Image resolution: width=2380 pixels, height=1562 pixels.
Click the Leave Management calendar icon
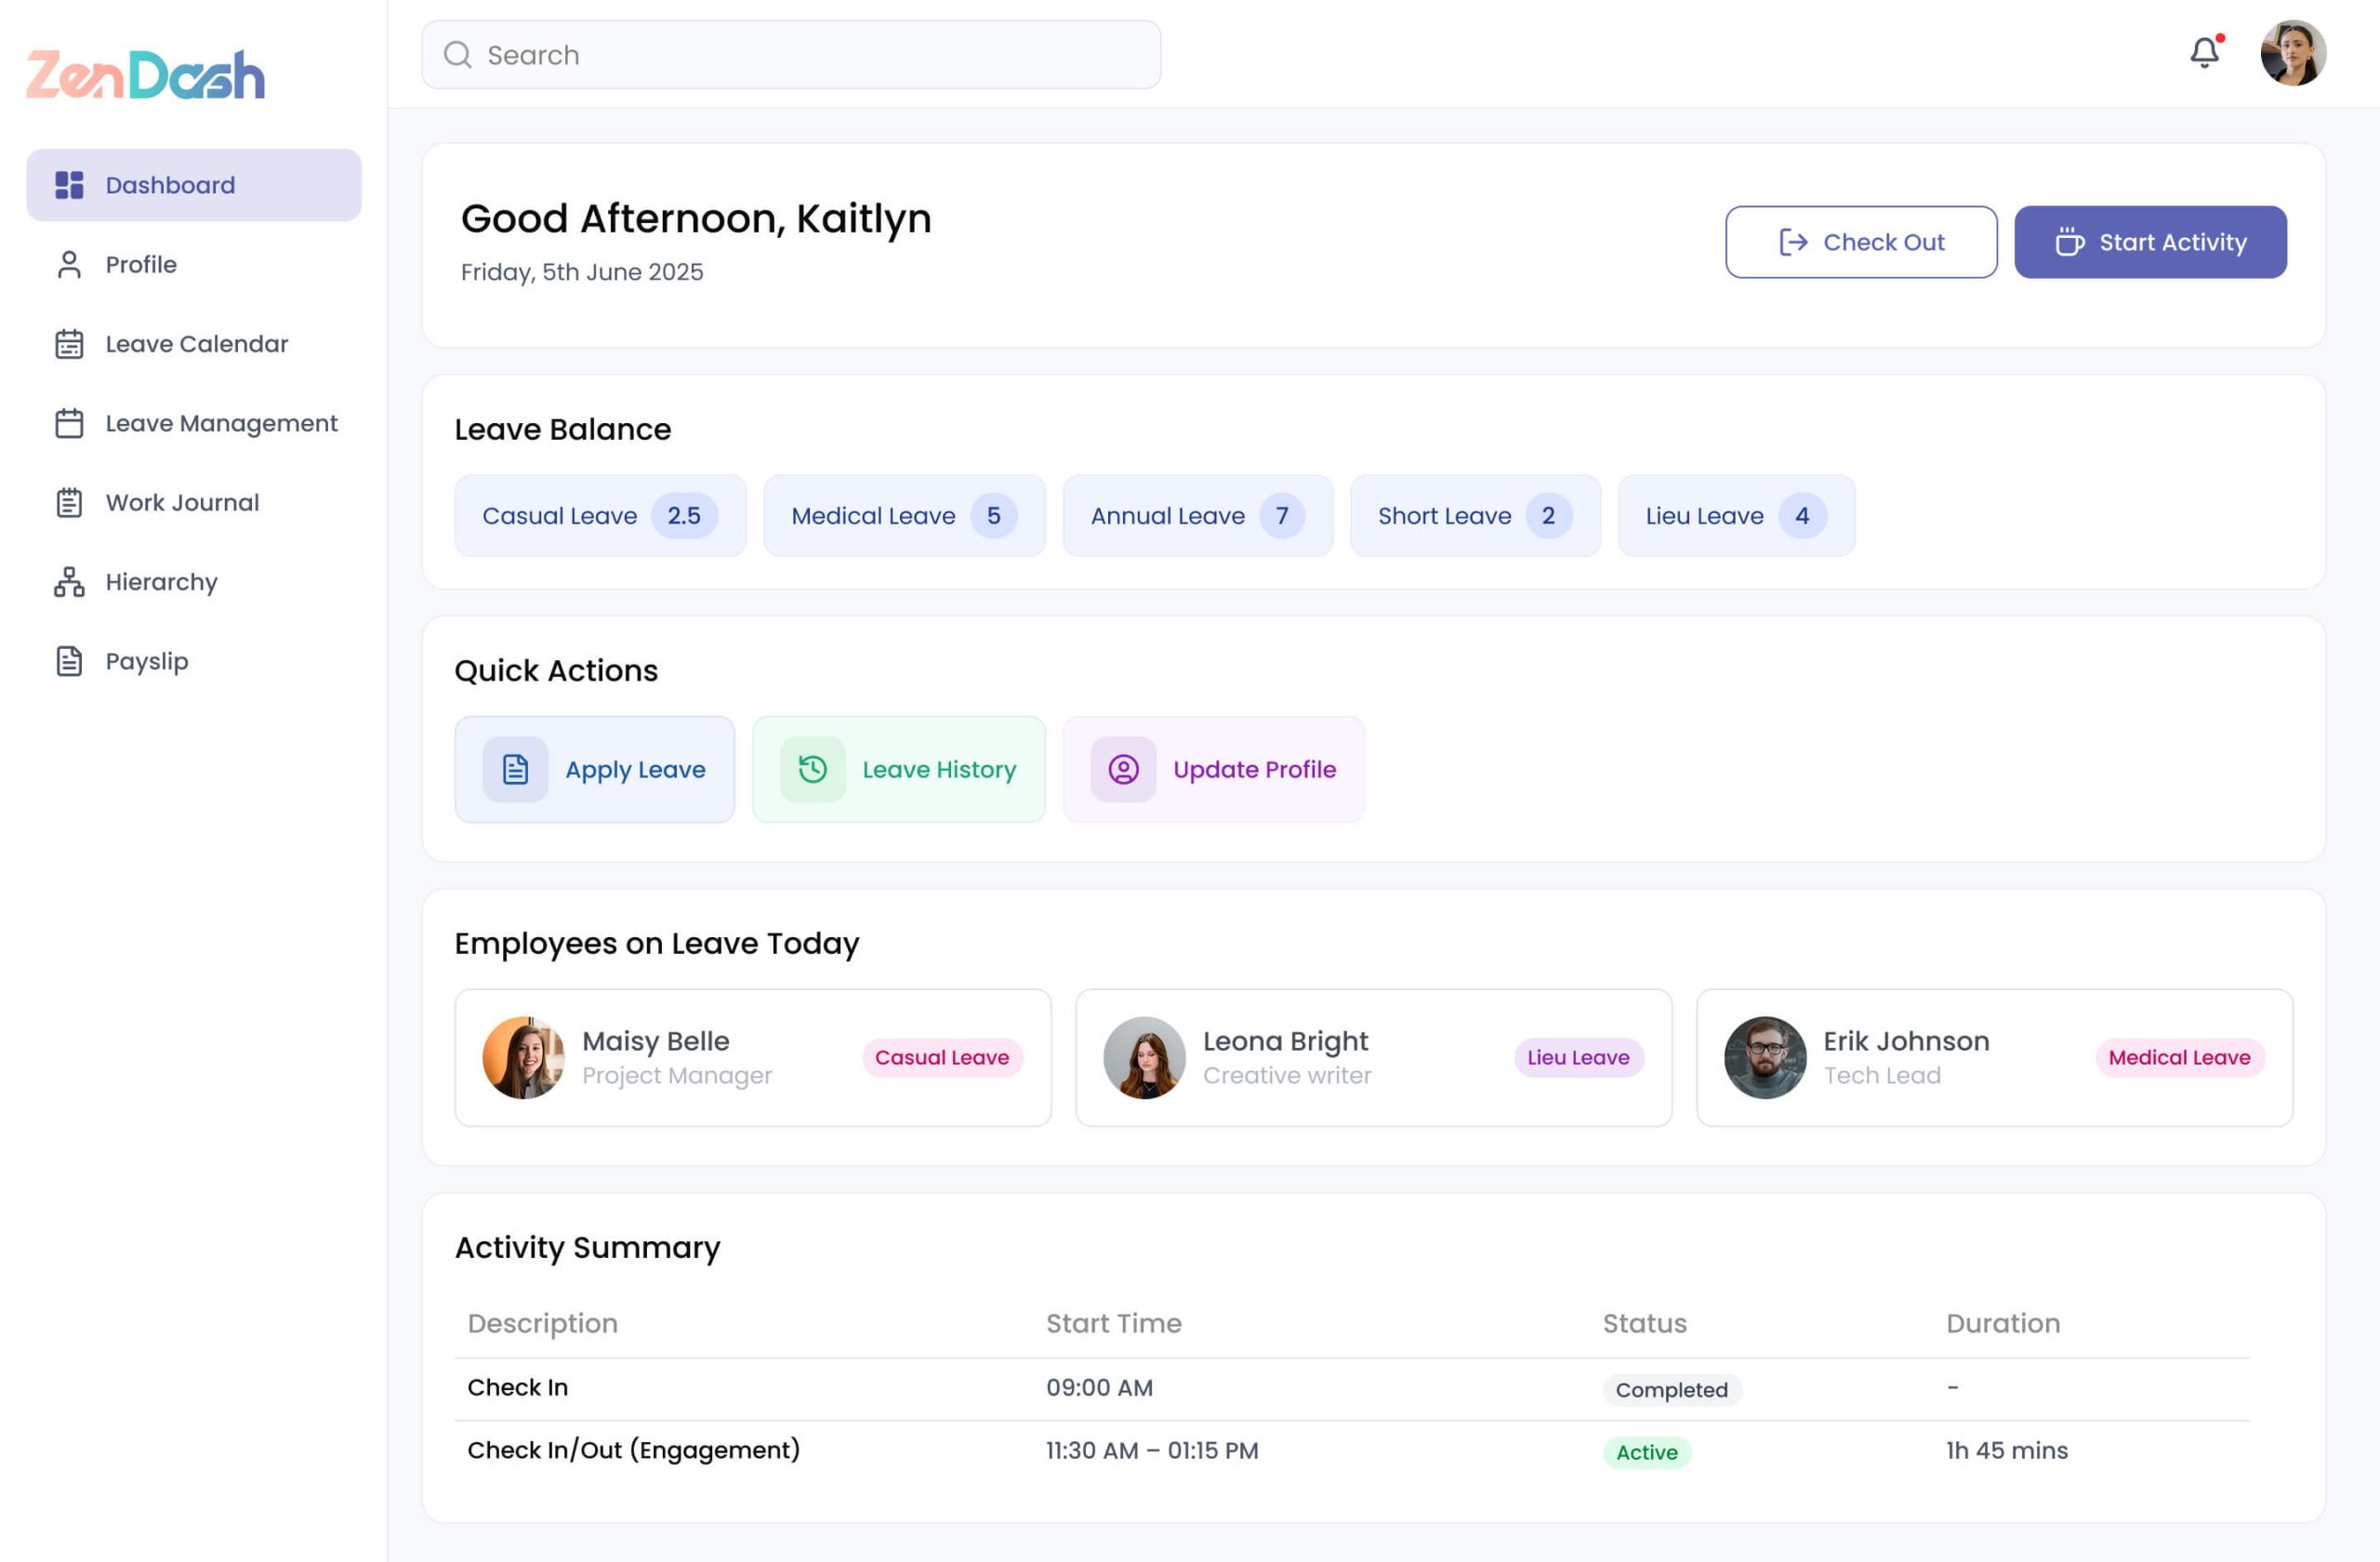68,423
